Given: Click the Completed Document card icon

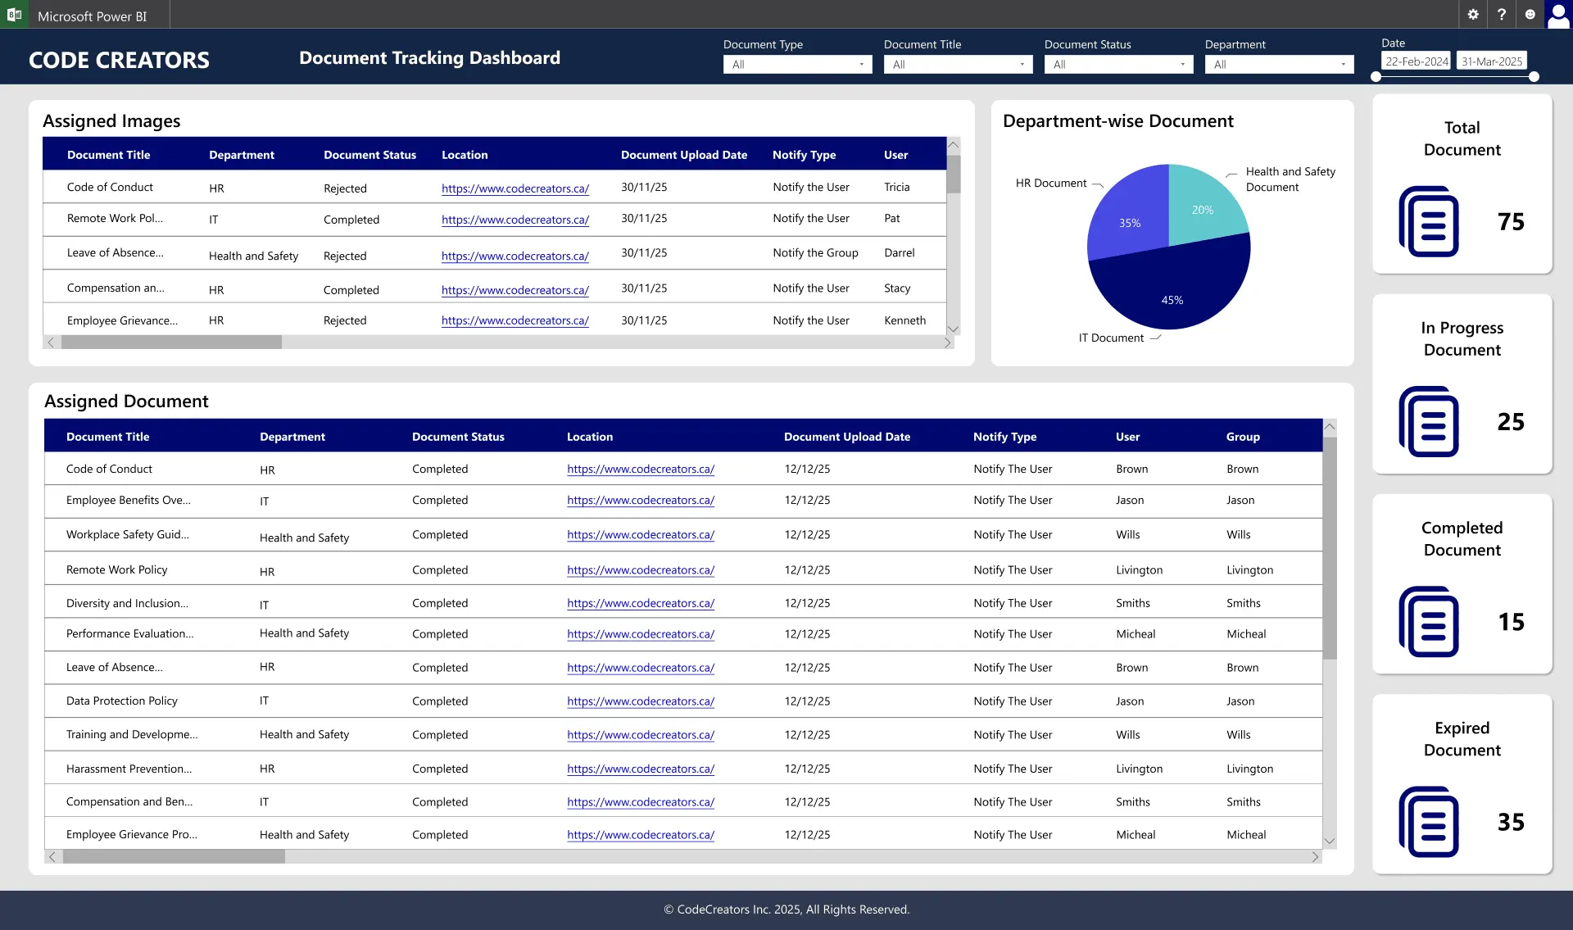Looking at the screenshot, I should [x=1429, y=622].
